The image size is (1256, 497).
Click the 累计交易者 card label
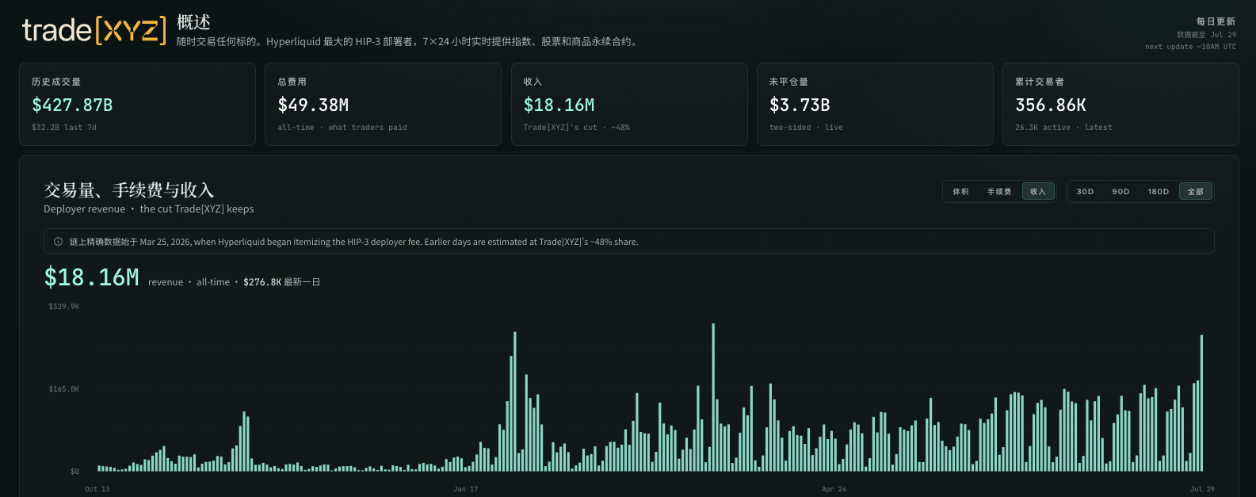(x=1040, y=82)
